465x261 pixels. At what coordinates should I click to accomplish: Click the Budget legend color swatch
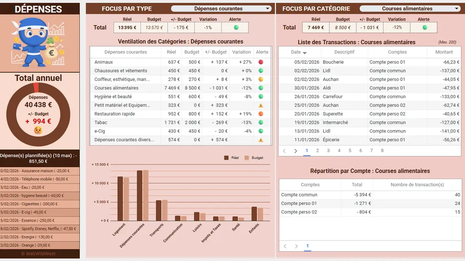247,158
